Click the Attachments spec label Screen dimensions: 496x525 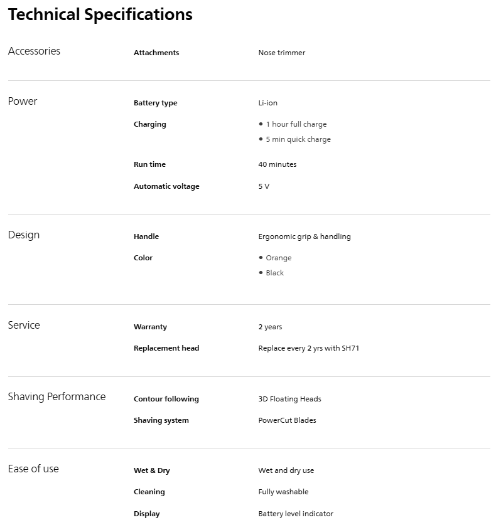[x=156, y=53]
